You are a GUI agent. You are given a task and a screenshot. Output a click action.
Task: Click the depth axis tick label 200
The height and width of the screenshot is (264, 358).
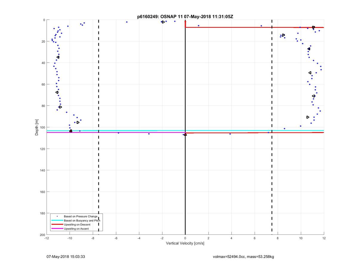tap(42, 235)
